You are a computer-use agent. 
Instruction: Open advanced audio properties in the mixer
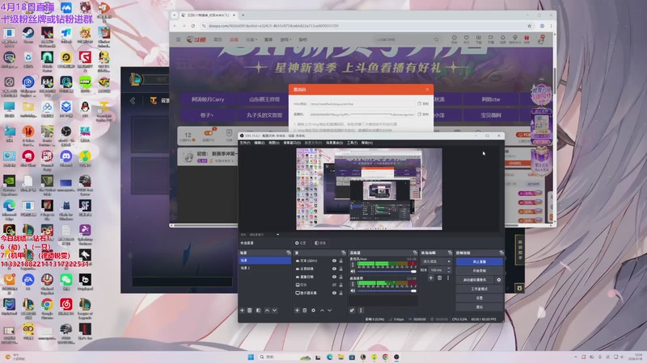352,311
